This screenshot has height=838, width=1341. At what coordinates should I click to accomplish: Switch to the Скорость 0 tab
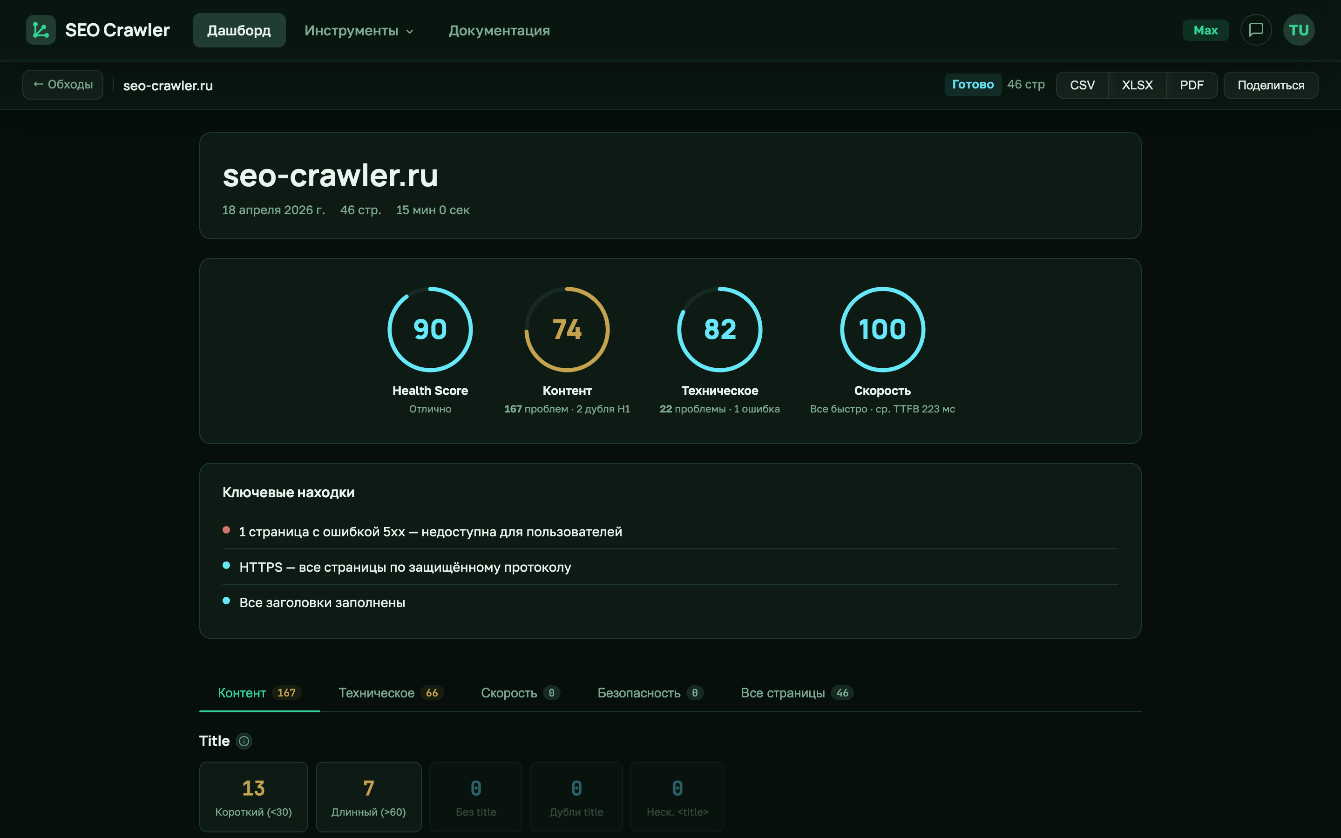(x=520, y=693)
